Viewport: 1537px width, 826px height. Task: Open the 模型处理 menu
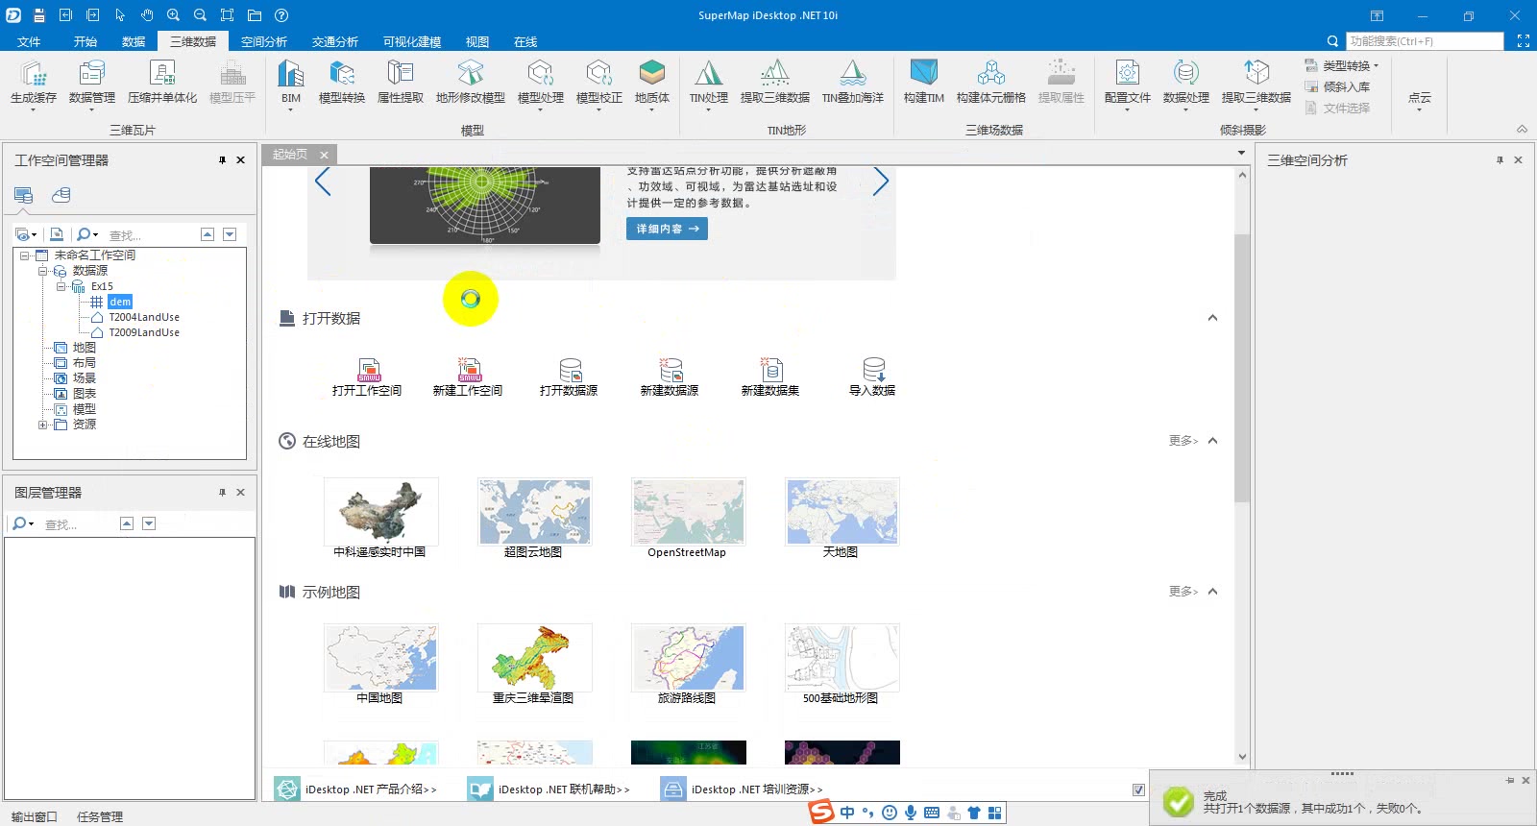(x=541, y=85)
